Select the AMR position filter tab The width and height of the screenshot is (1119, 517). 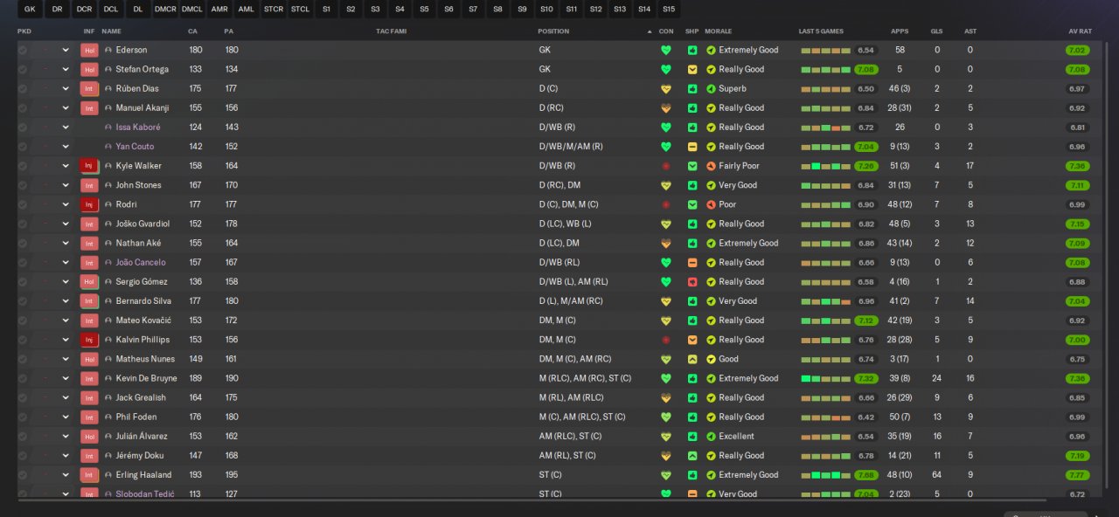pyautogui.click(x=219, y=9)
